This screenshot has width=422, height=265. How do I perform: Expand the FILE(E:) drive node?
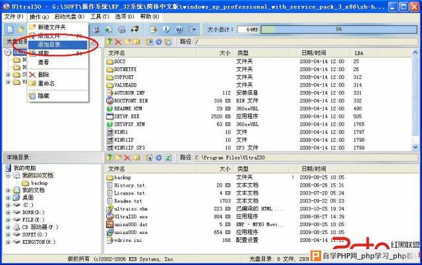click(8, 220)
